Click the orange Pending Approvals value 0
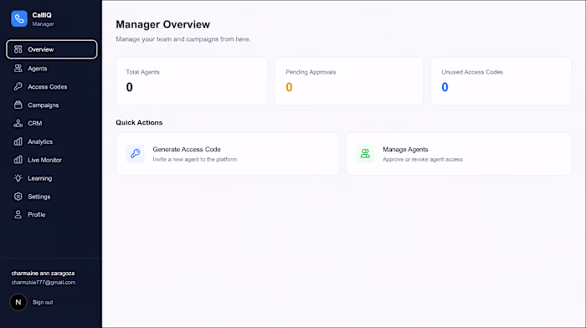 [x=289, y=87]
